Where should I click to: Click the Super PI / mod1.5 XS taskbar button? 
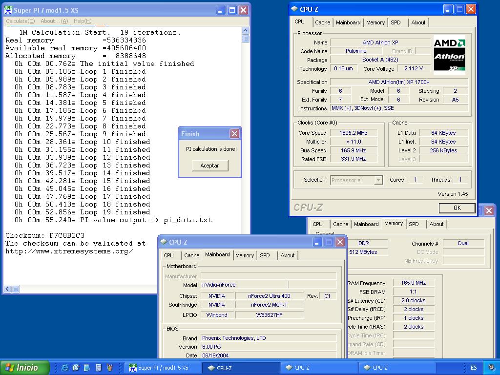coord(163,368)
